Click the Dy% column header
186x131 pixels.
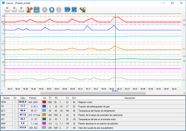coord(74,98)
